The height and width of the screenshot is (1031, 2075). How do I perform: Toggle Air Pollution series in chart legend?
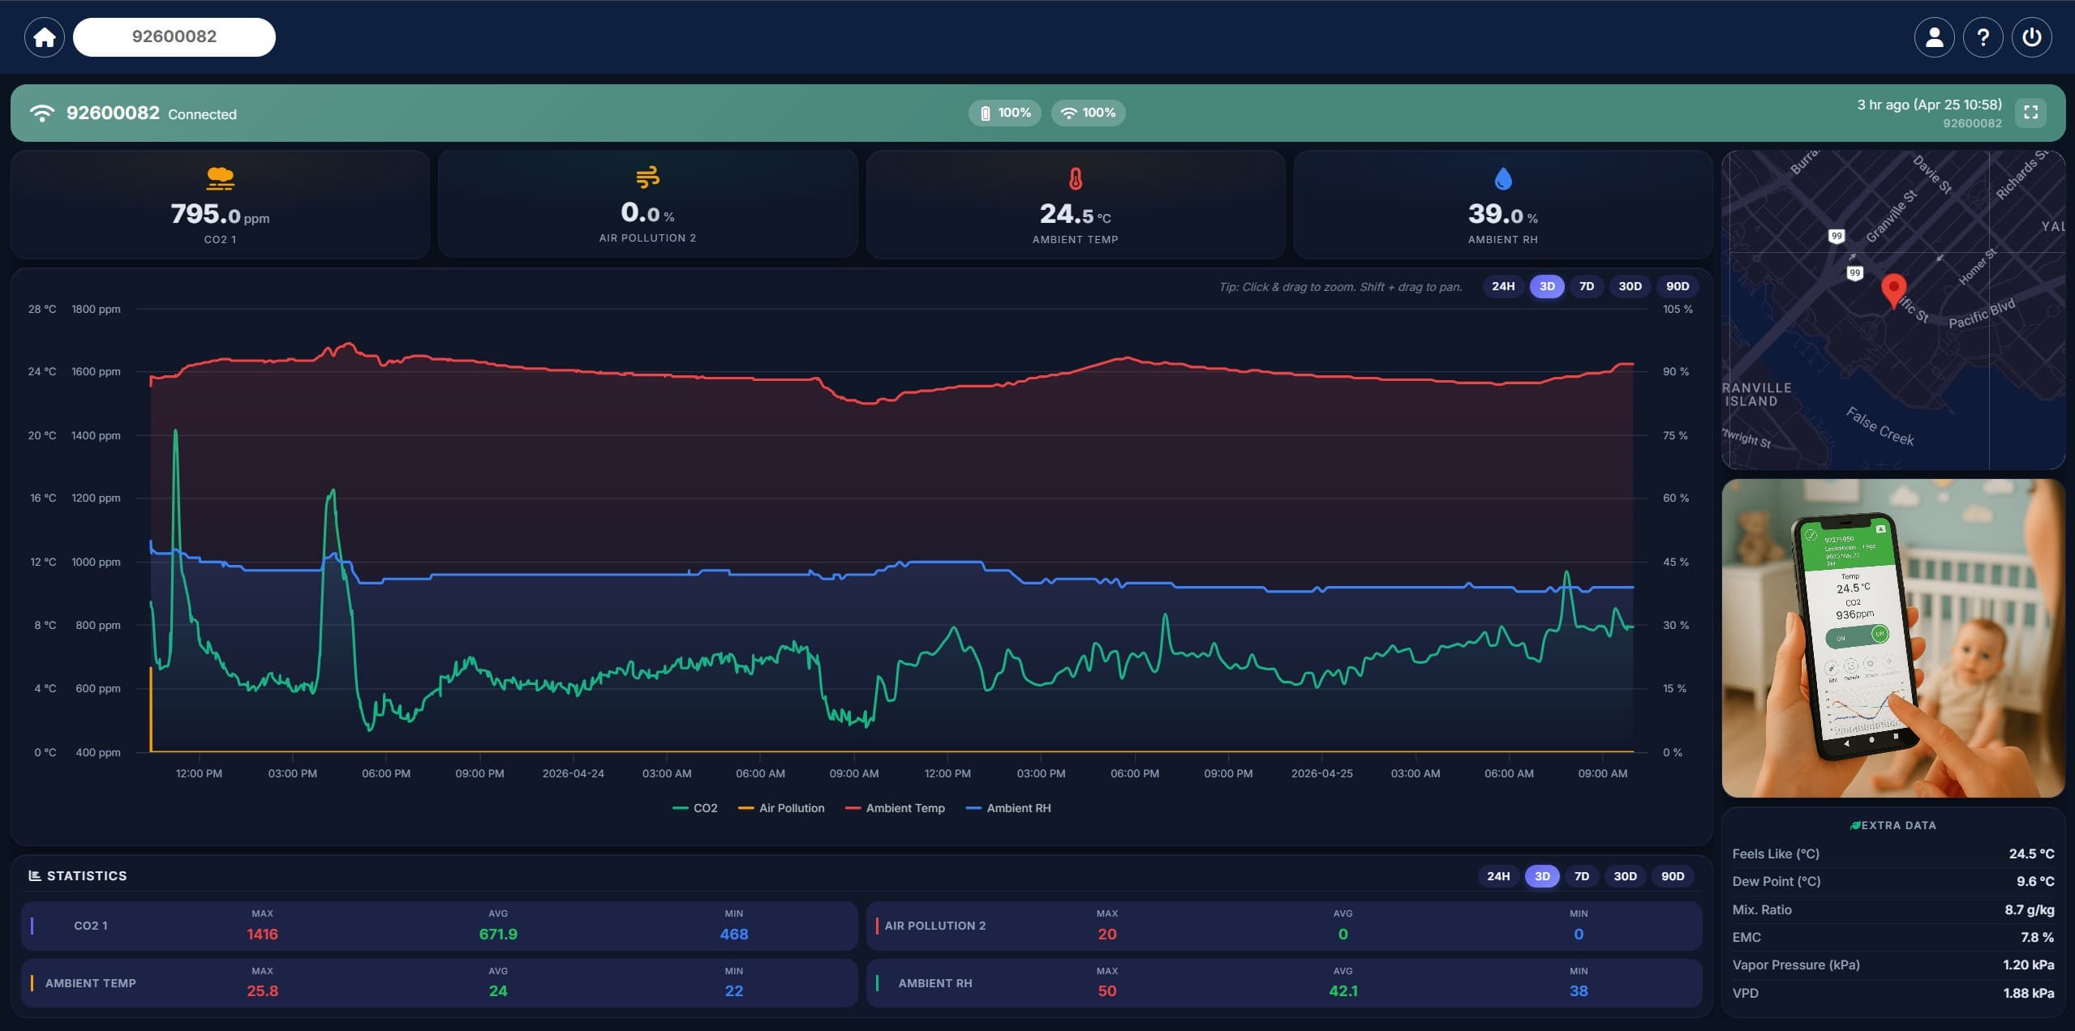coord(781,808)
